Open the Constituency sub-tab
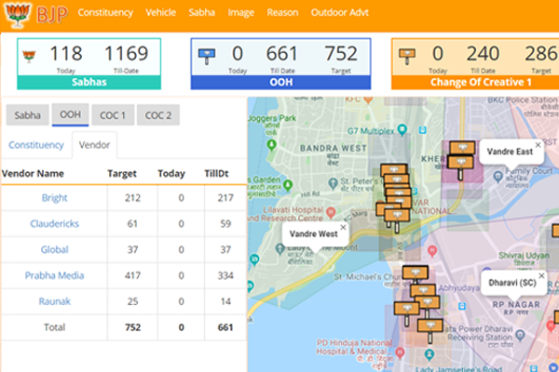Image resolution: width=559 pixels, height=372 pixels. click(36, 145)
